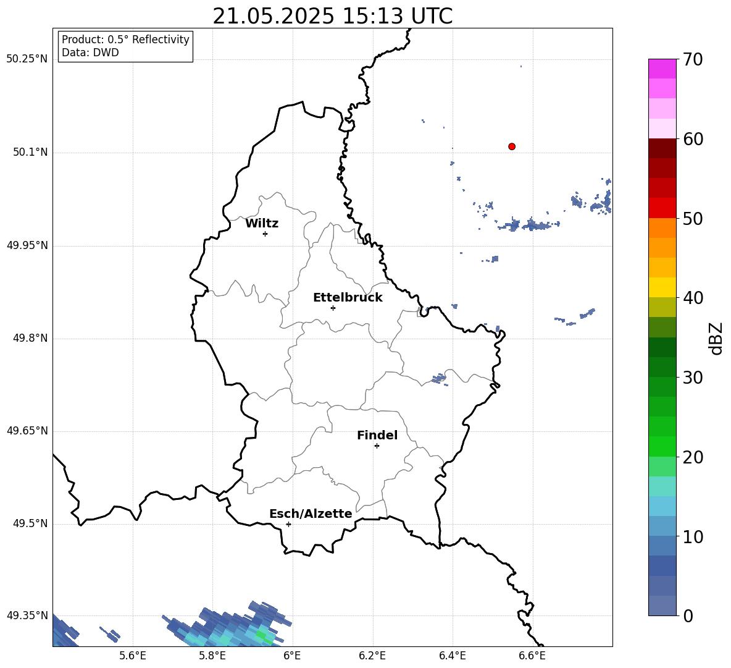Click the 5.6°E longitude label
The height and width of the screenshot is (668, 731).
133,656
